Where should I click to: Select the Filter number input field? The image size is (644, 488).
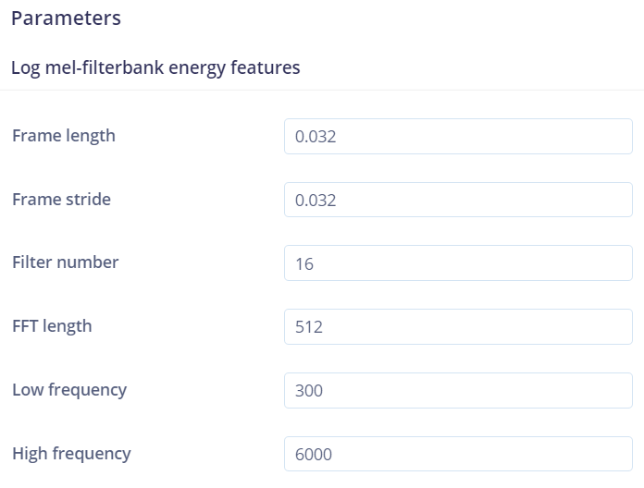tap(458, 263)
